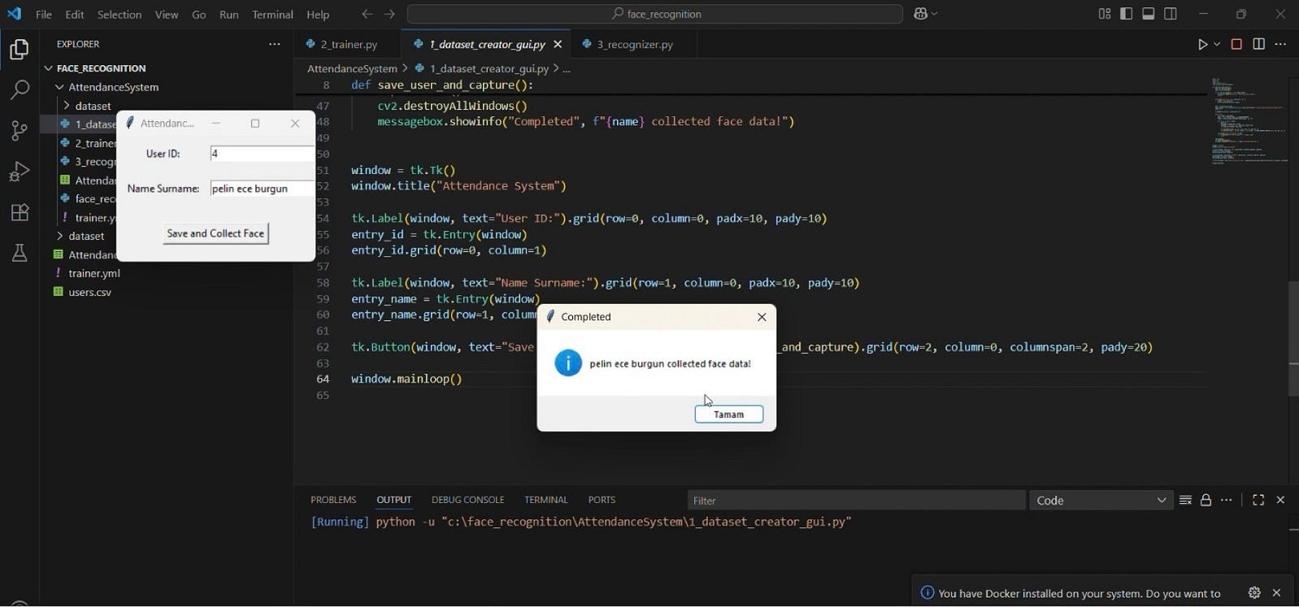This screenshot has width=1299, height=607.
Task: Close the Completed dialog with X
Action: click(762, 317)
